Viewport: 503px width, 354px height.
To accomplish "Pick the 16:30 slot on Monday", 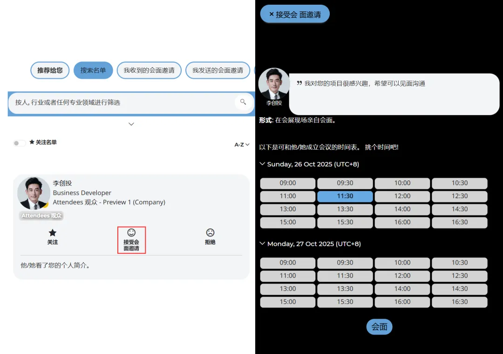I will tap(459, 302).
